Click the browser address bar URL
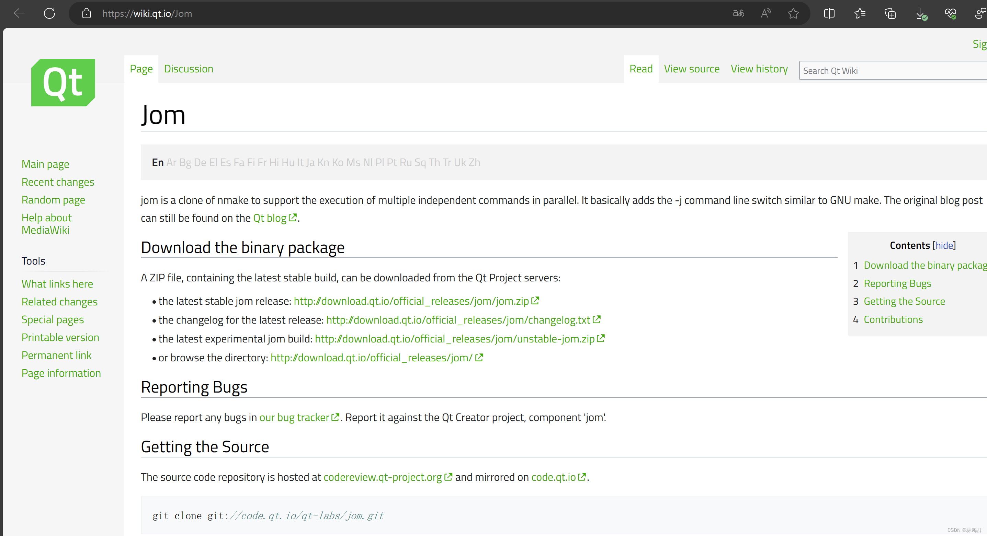This screenshot has width=987, height=536. pos(147,13)
